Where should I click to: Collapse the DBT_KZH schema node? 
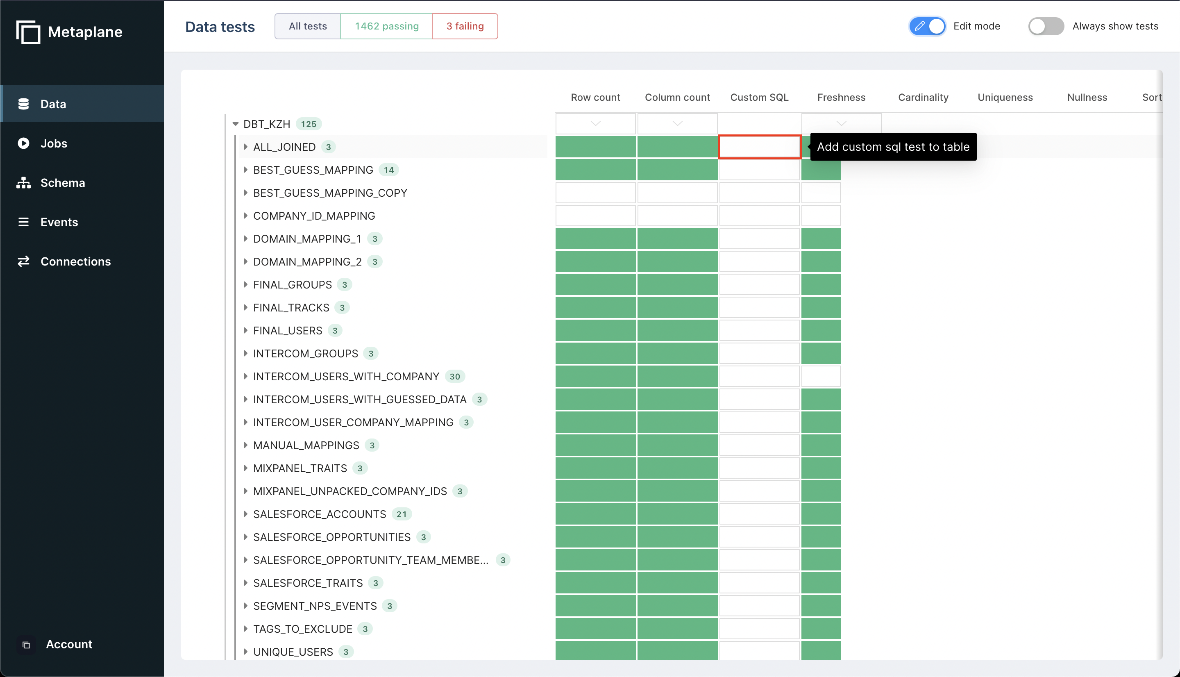pos(236,124)
